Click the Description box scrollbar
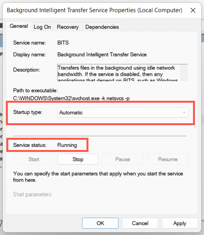Viewport: 204px width, 235px height. click(x=184, y=73)
